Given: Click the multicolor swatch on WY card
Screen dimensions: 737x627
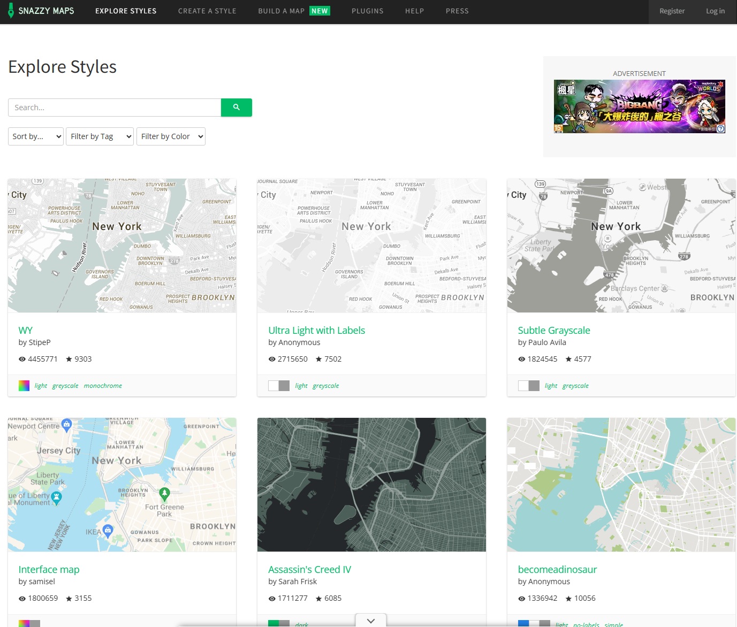Looking at the screenshot, I should click(24, 386).
